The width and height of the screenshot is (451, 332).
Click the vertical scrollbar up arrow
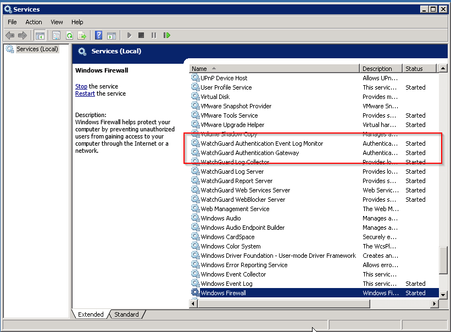pyautogui.click(x=443, y=69)
